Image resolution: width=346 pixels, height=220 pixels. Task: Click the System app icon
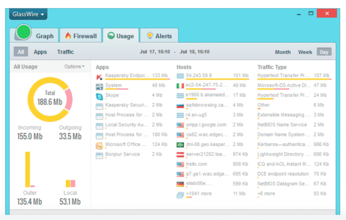99,87
